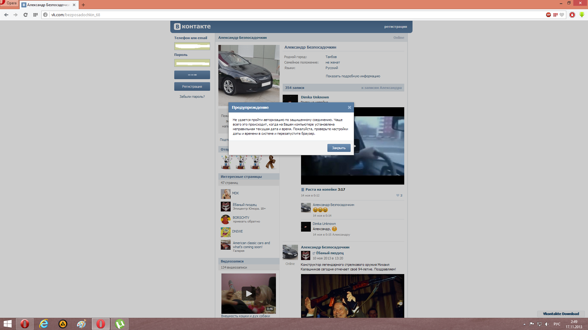
Task: Select the Александр Безпосадочкин browser tab
Action: pyautogui.click(x=48, y=5)
